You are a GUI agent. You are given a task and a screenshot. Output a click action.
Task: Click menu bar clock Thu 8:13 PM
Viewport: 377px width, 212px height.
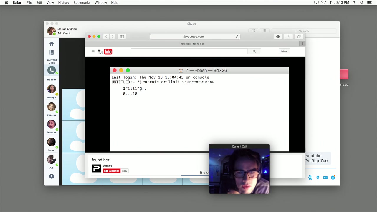(339, 3)
